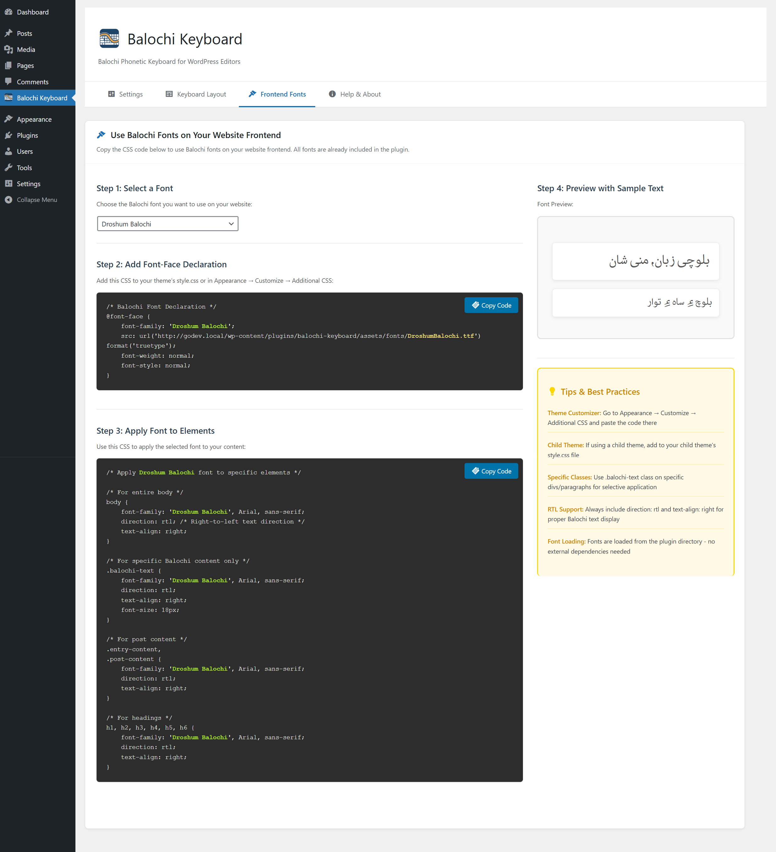Open Pages from the sidebar
The width and height of the screenshot is (776, 852).
(x=38, y=65)
